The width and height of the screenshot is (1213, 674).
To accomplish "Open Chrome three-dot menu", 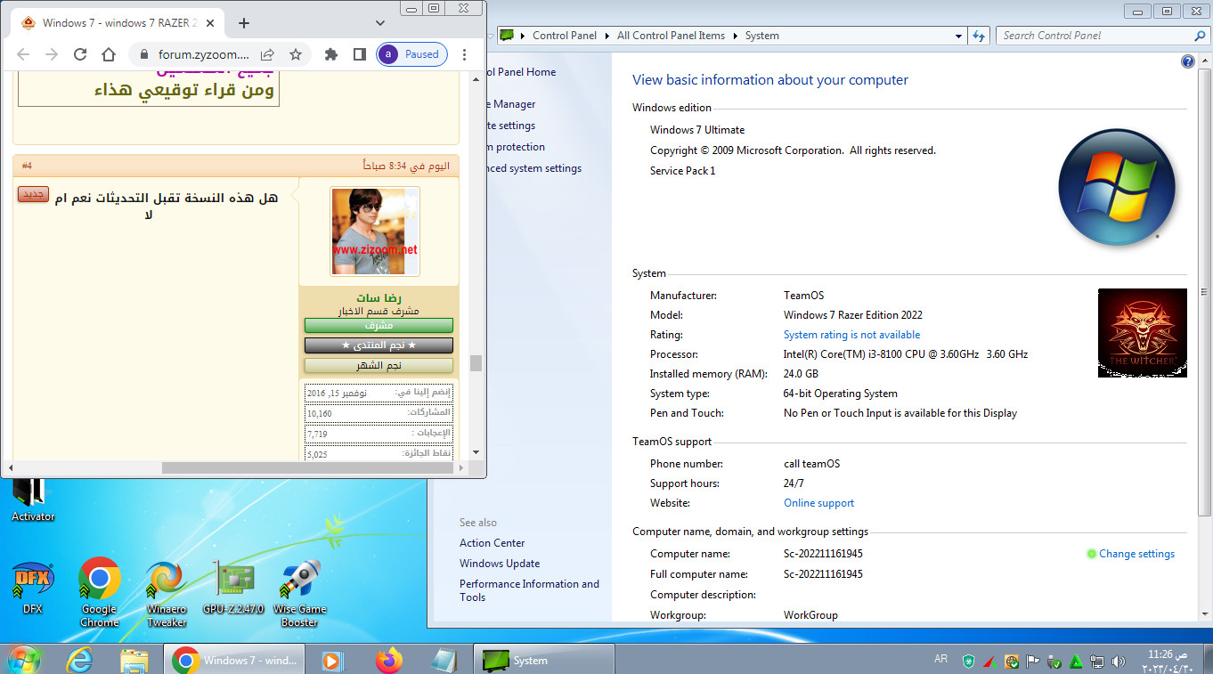I will pyautogui.click(x=465, y=54).
